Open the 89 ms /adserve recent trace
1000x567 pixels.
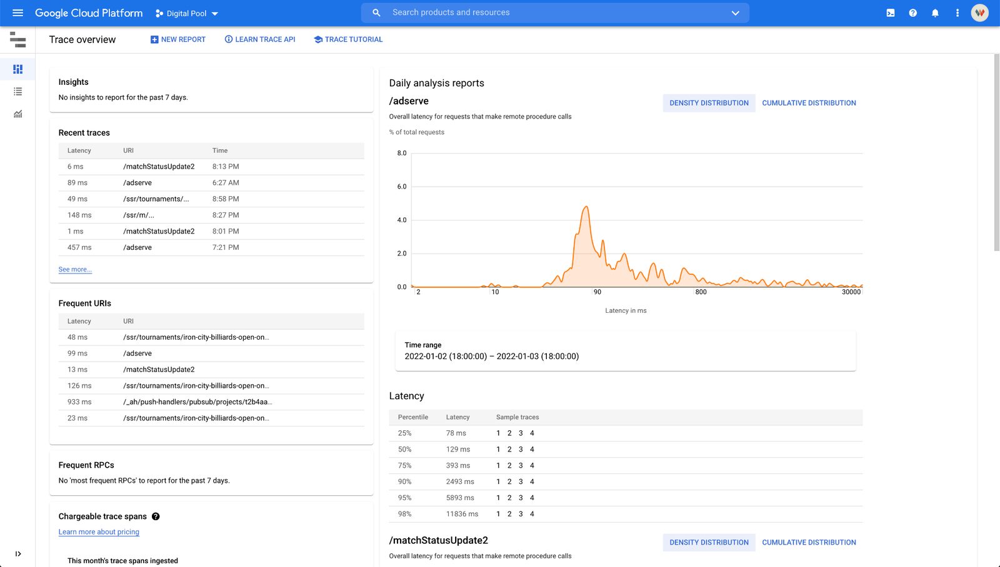click(x=211, y=183)
